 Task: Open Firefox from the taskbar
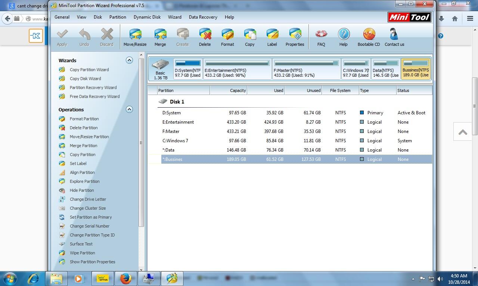pos(126,278)
